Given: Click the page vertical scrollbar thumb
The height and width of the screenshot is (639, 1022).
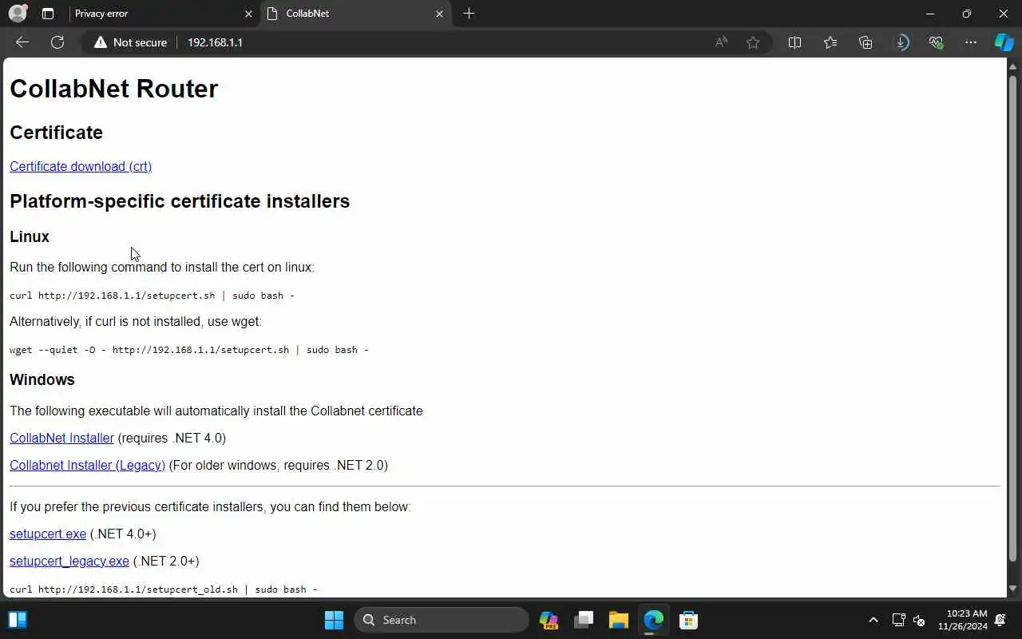Looking at the screenshot, I should (x=1013, y=318).
